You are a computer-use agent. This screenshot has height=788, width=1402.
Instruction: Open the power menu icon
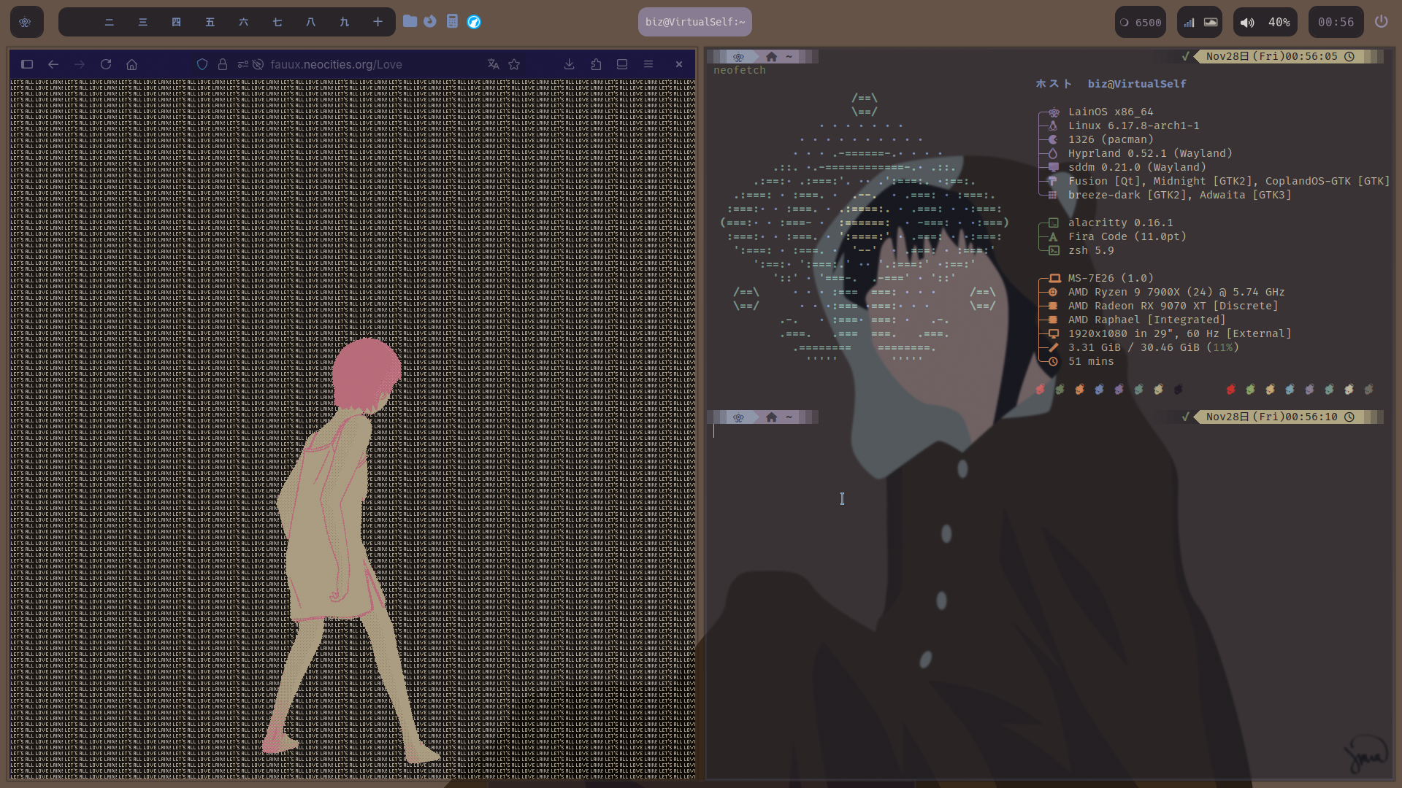click(x=1381, y=22)
